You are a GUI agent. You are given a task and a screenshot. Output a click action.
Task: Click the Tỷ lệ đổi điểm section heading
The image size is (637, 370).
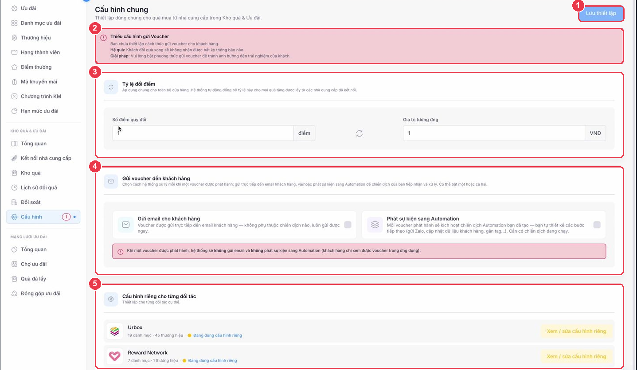[x=139, y=84]
